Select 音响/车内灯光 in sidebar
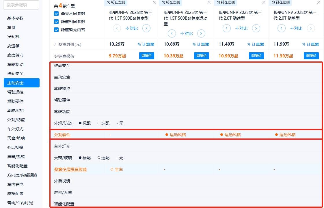Viewport: 324px width, 208px height. click(20, 203)
